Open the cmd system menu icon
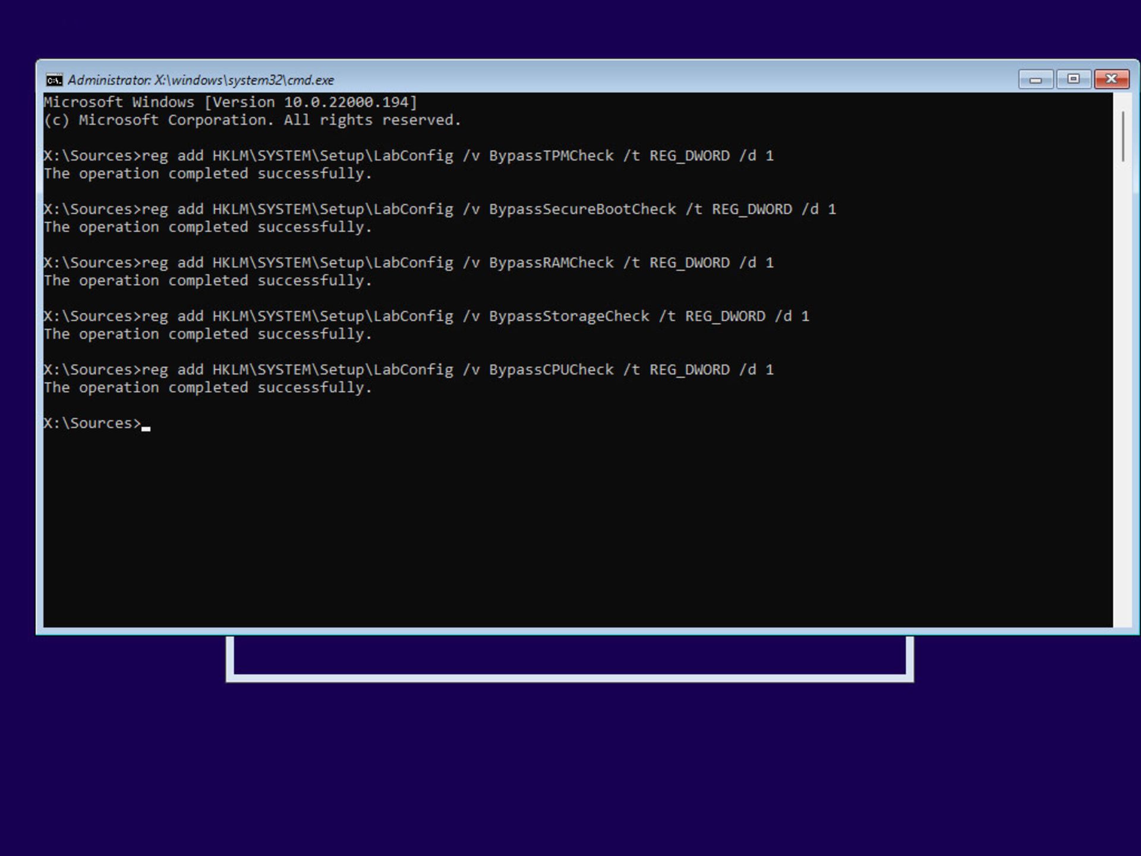The width and height of the screenshot is (1141, 856). (54, 80)
